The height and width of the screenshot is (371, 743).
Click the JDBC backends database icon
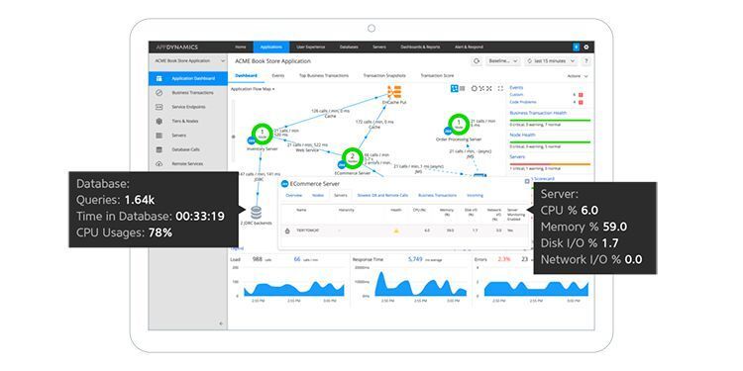(256, 213)
